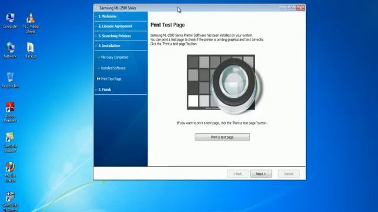Launch the Mozilla Firefox shortcut
This screenshot has width=378, height=212.
click(10, 172)
